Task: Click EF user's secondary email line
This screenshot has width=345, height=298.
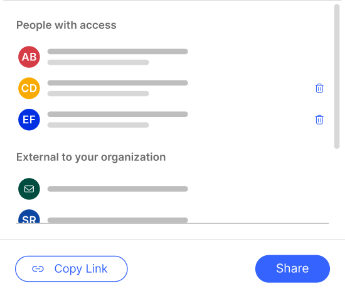Action: [98, 125]
